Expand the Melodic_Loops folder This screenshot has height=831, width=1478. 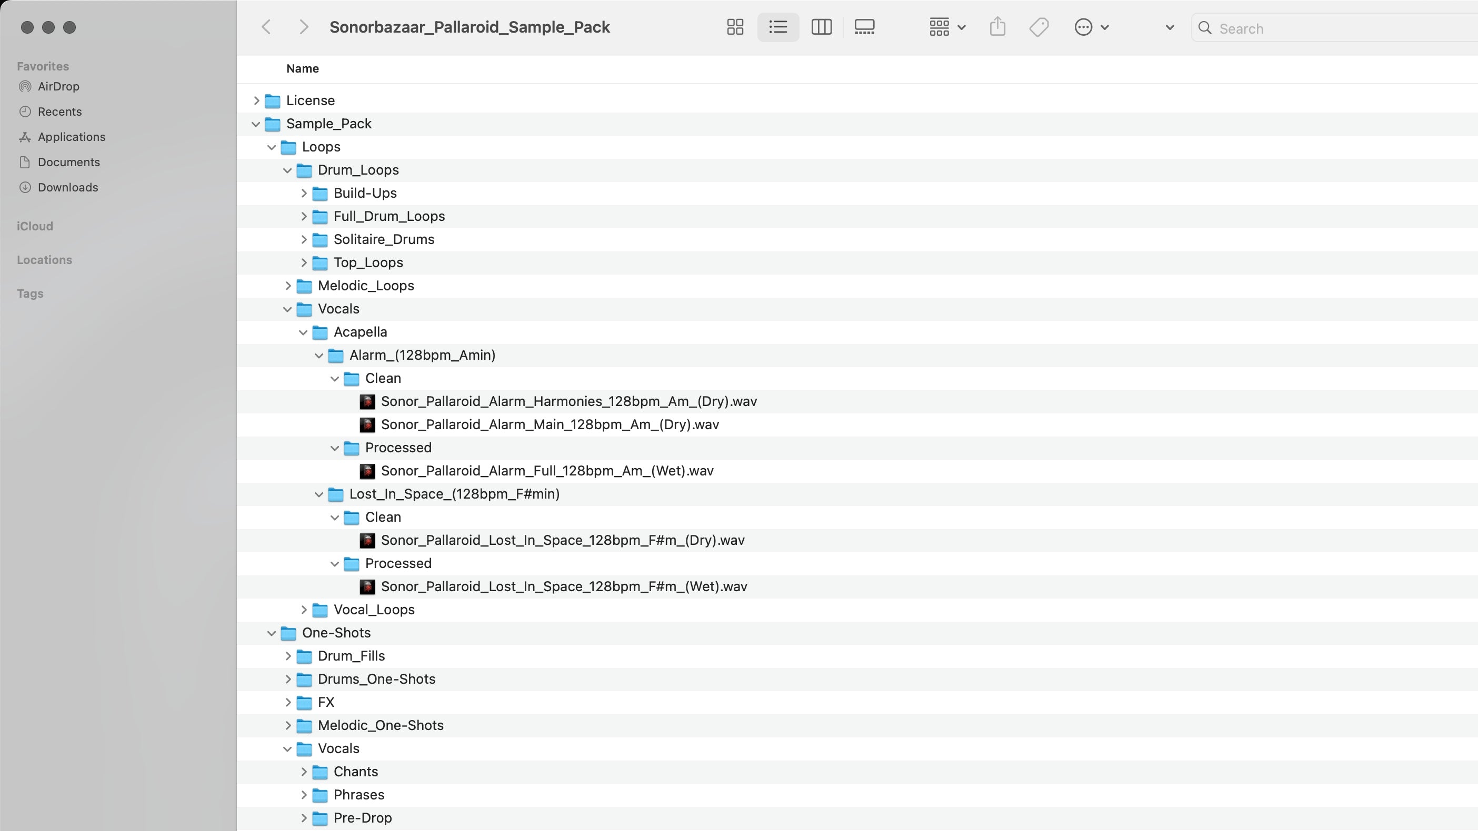pos(288,286)
